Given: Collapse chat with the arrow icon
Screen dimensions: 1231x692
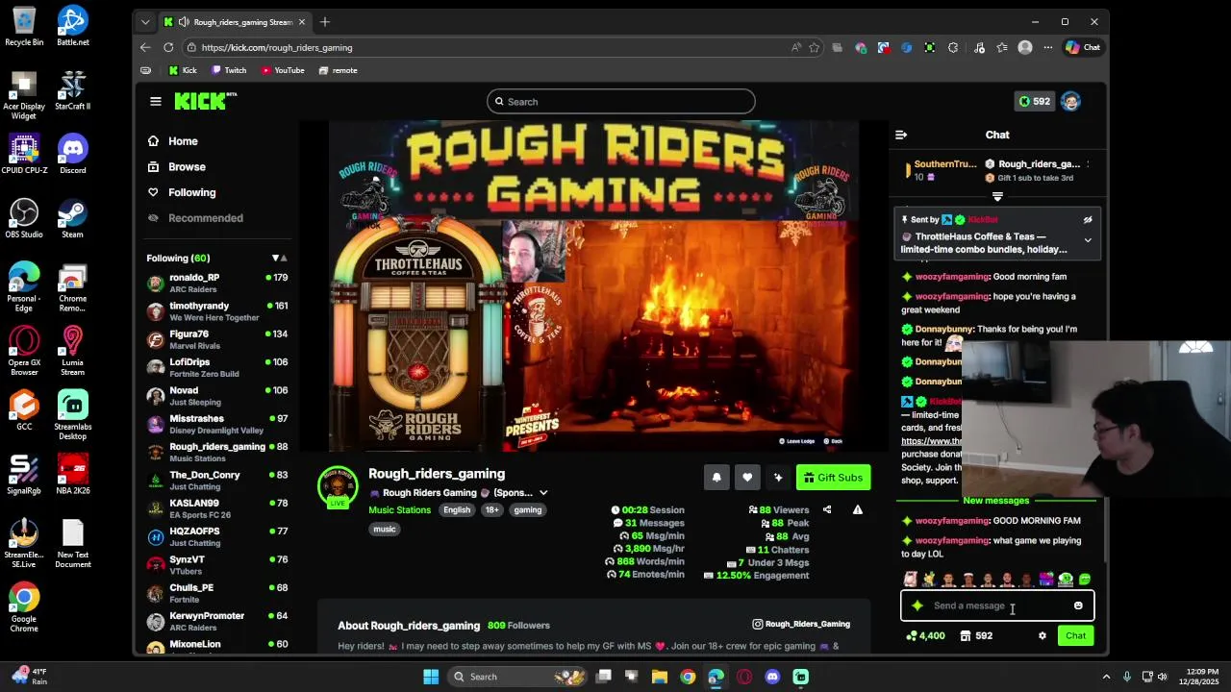Looking at the screenshot, I should coord(901,136).
